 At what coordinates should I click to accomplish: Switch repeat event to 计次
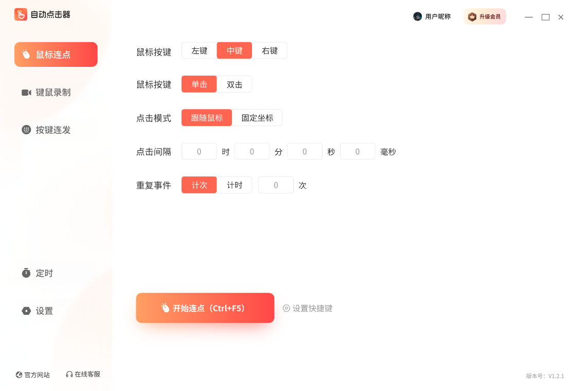pyautogui.click(x=199, y=185)
